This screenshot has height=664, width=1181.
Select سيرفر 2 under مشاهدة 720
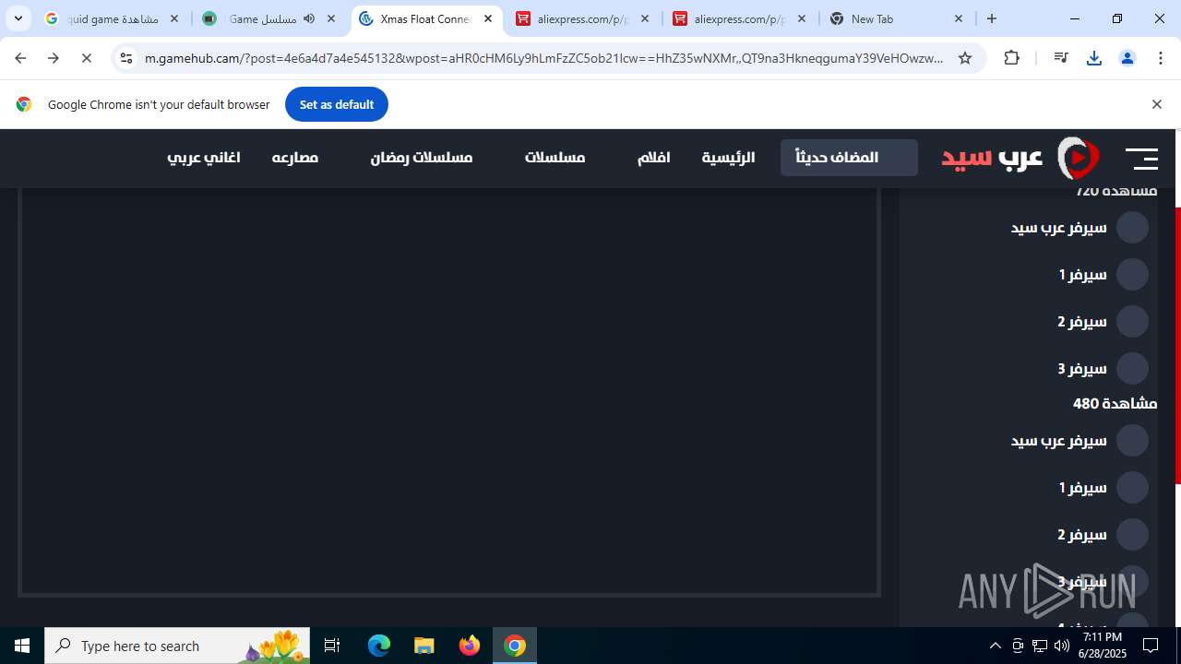tap(1103, 321)
